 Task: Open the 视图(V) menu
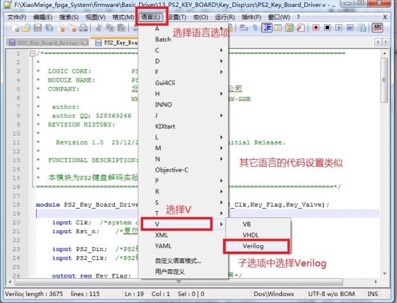pyautogui.click(x=95, y=17)
